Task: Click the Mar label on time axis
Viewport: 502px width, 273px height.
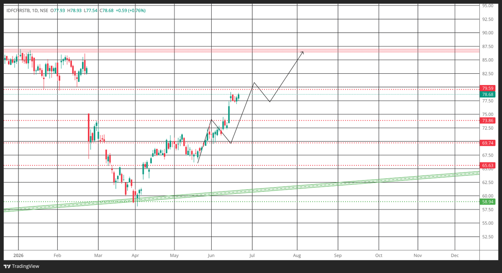Action: point(98,255)
